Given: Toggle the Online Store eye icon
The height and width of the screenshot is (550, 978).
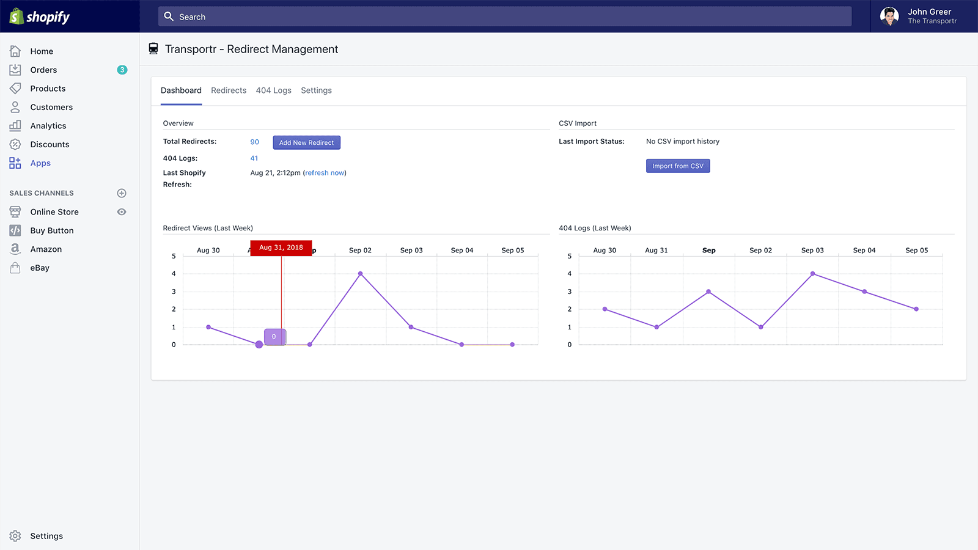Looking at the screenshot, I should (122, 212).
